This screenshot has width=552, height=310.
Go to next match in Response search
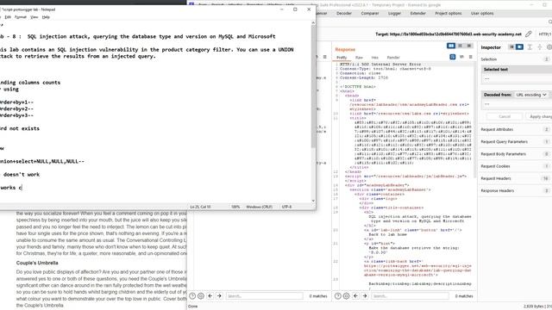pos(365,296)
